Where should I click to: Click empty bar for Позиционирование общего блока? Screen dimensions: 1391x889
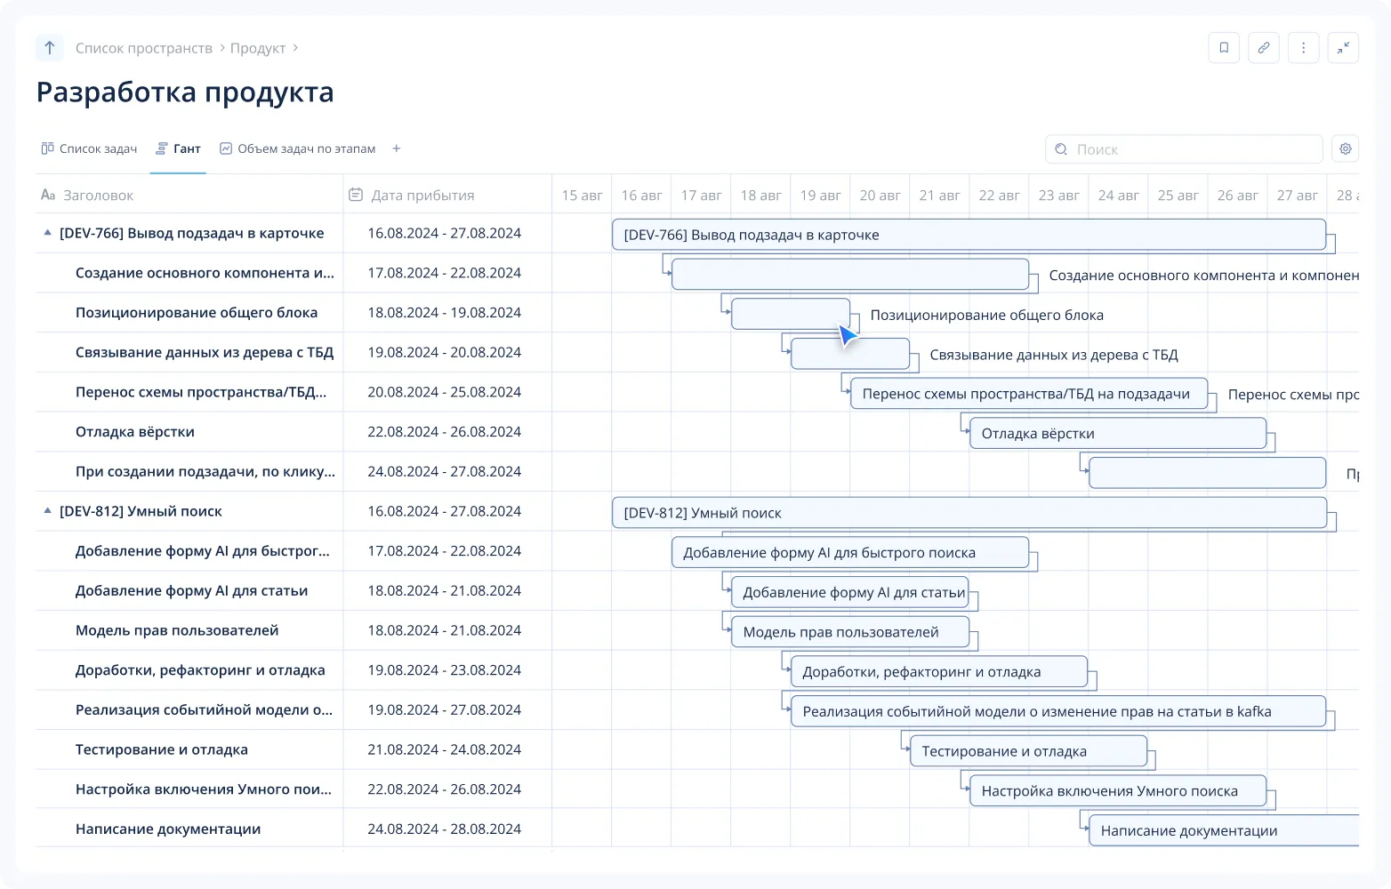click(x=791, y=315)
